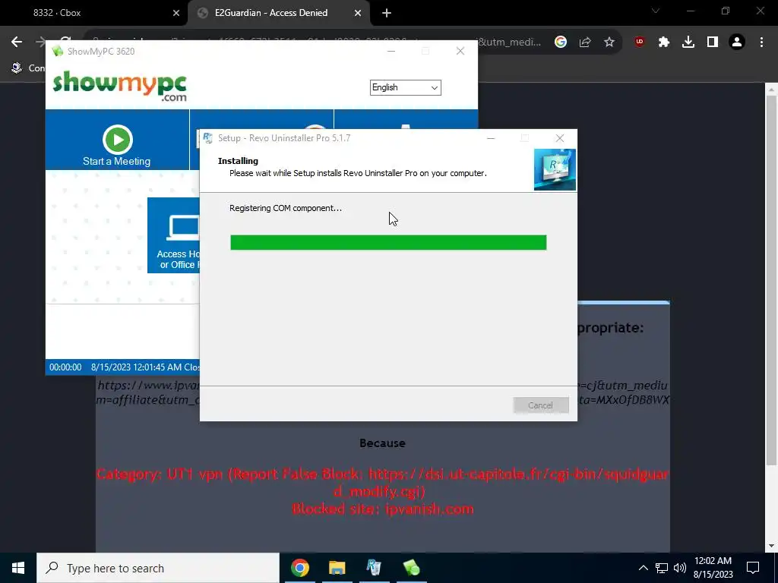The width and height of the screenshot is (778, 583).
Task: Click the Type here to search box
Action: (x=158, y=568)
